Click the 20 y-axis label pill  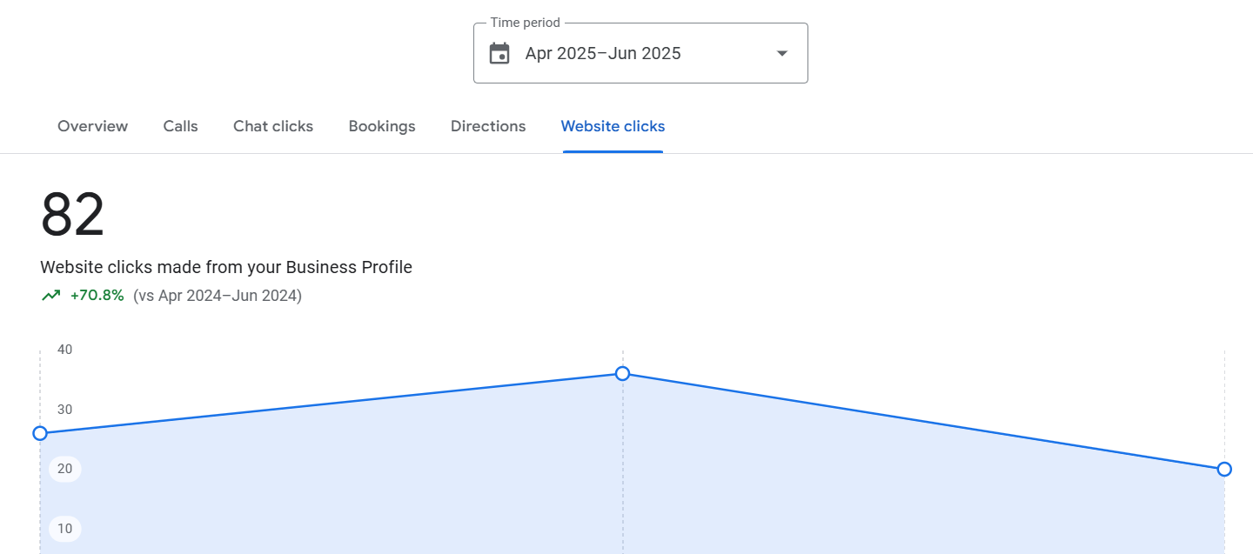pos(65,469)
